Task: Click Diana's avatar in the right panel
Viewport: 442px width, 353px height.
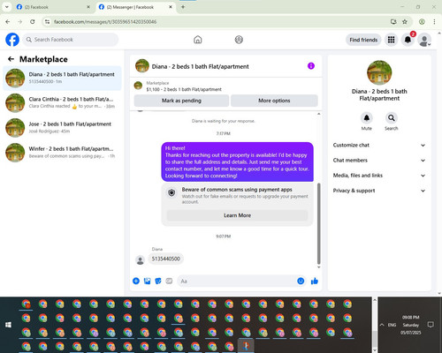Action: [x=379, y=72]
